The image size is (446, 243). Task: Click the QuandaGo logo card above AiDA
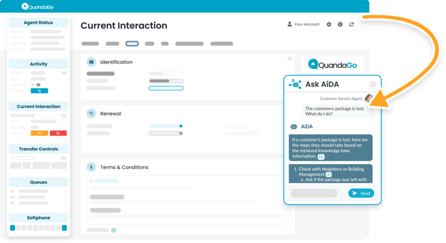tap(332, 64)
